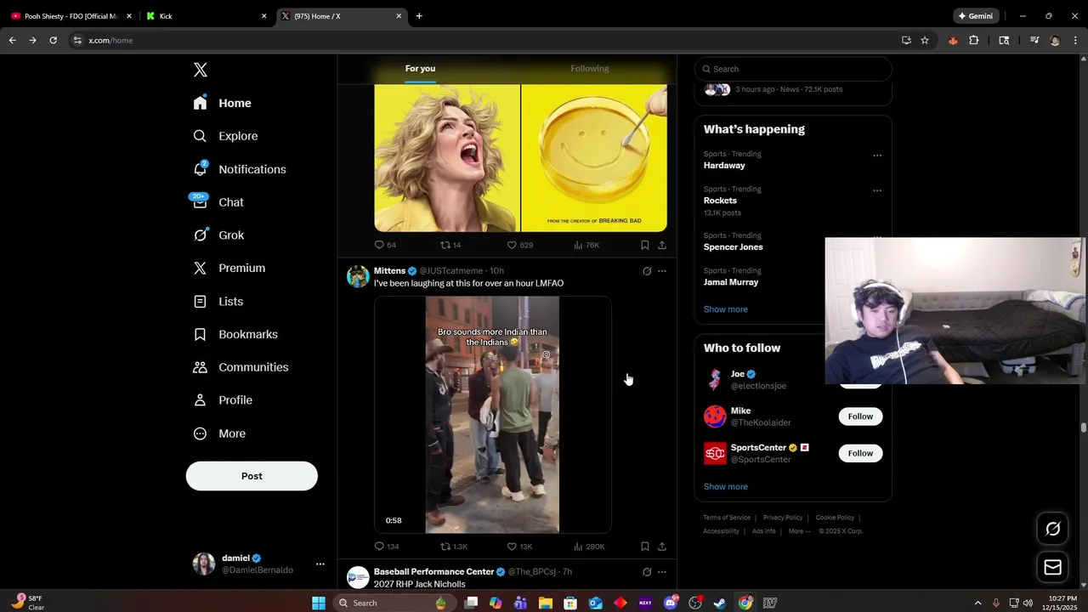Image resolution: width=1088 pixels, height=612 pixels.
Task: Reply icon on the yellow ad post
Action: click(380, 245)
